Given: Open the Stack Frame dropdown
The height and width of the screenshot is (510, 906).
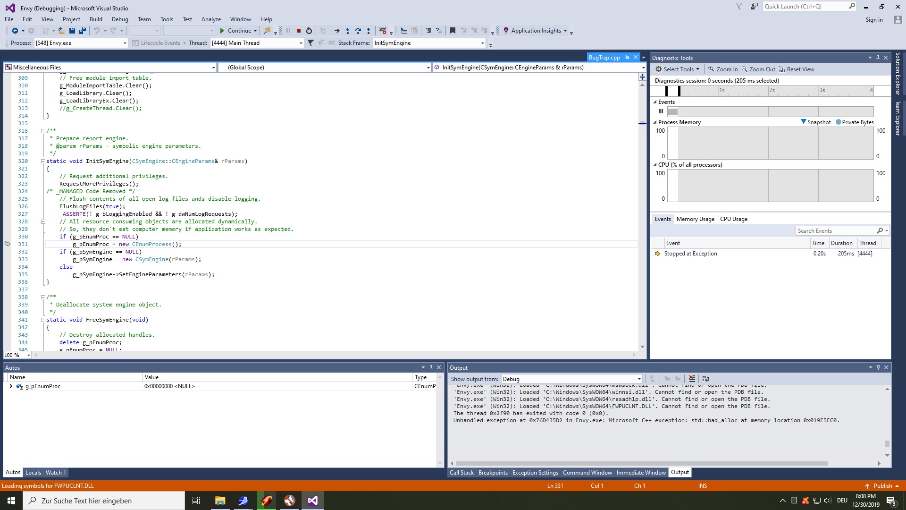Looking at the screenshot, I should point(483,43).
